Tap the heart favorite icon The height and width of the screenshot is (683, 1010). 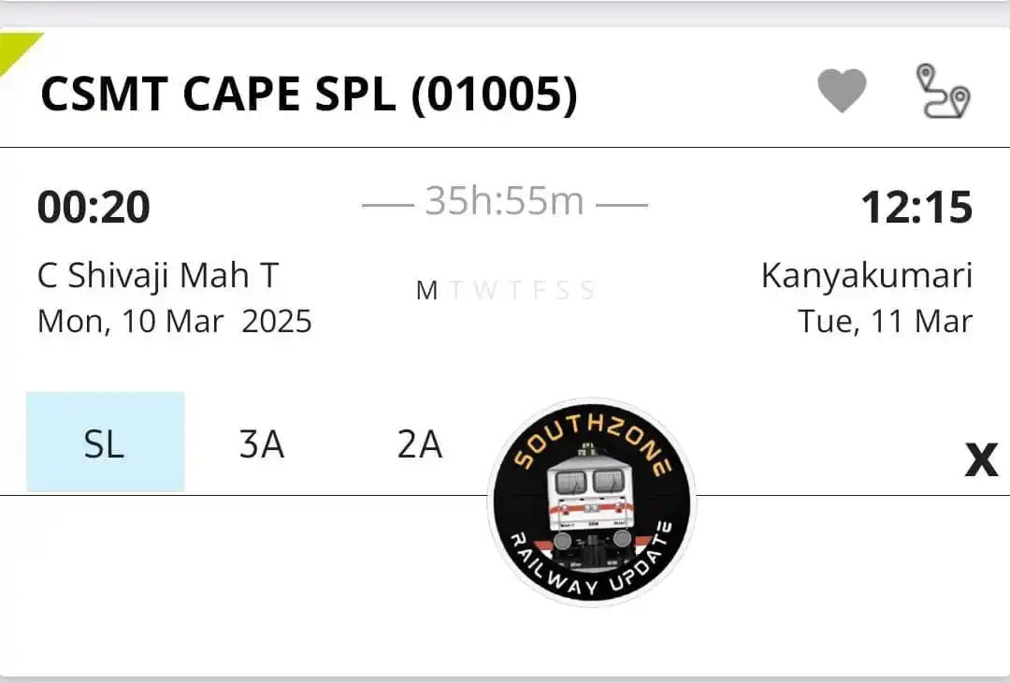pos(842,91)
